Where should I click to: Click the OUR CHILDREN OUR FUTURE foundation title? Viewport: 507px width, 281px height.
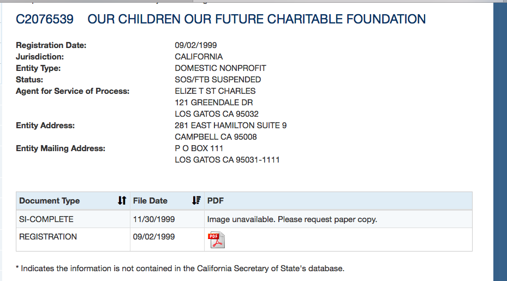pos(257,19)
